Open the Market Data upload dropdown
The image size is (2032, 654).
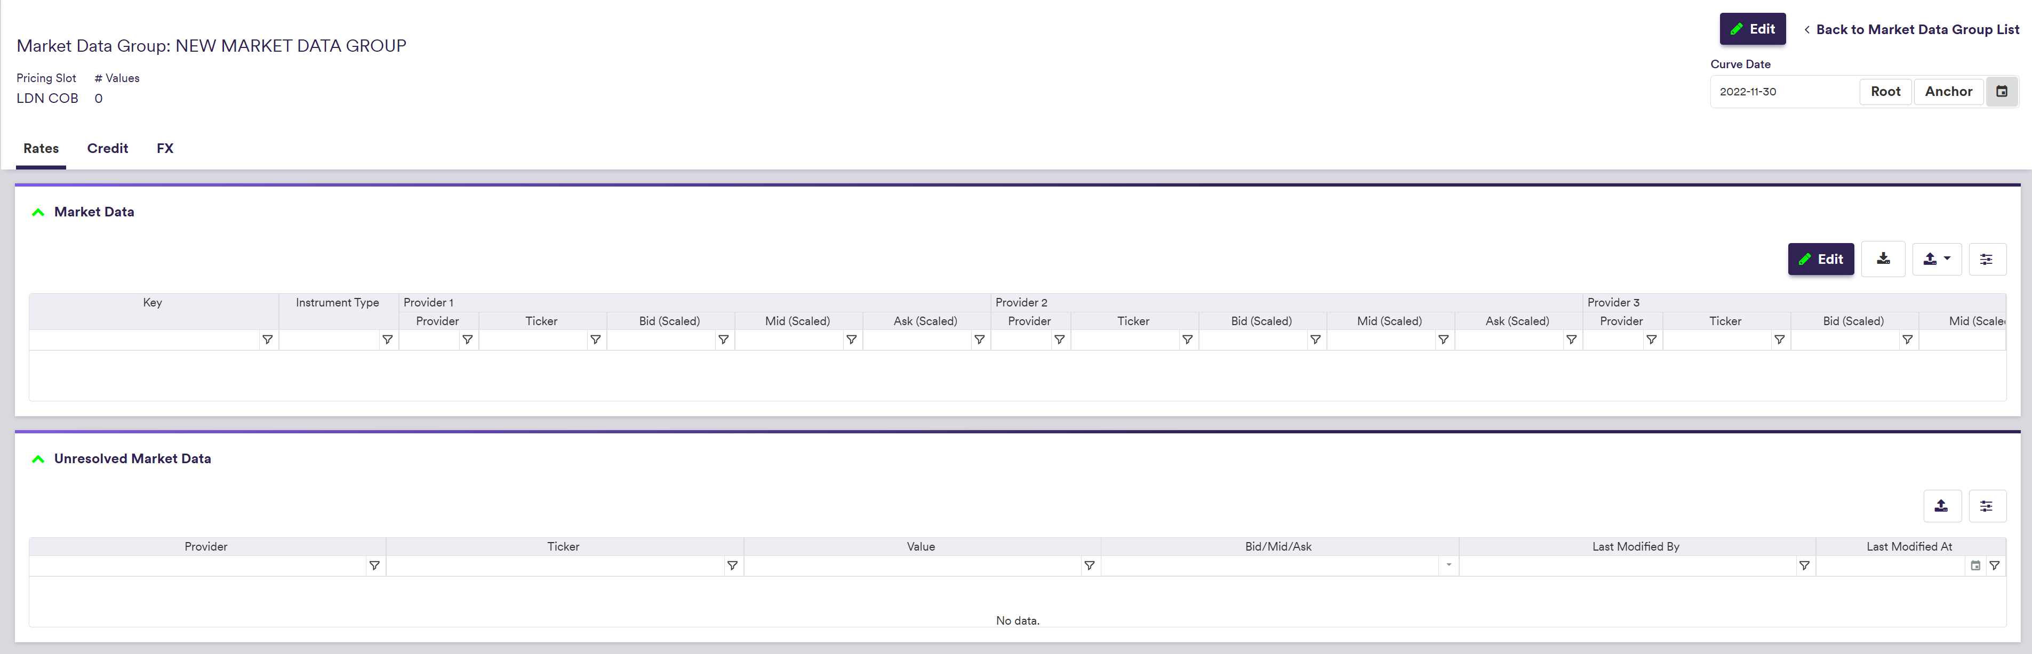tap(1937, 259)
